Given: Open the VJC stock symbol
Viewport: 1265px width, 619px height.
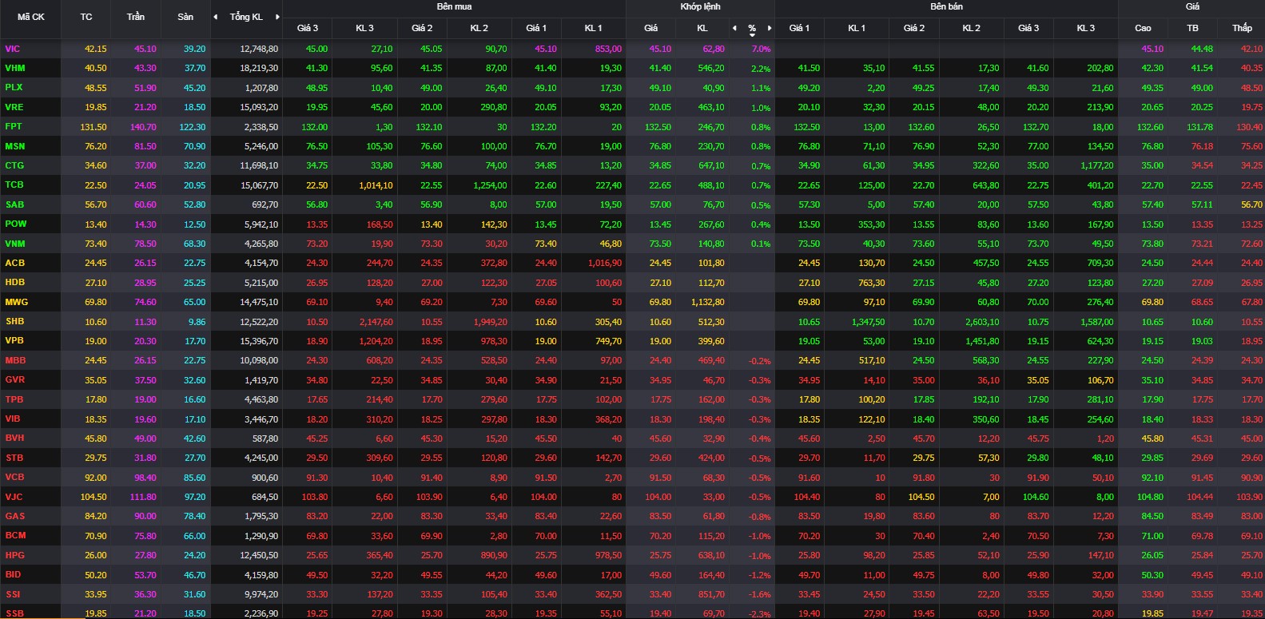Looking at the screenshot, I should tap(14, 497).
